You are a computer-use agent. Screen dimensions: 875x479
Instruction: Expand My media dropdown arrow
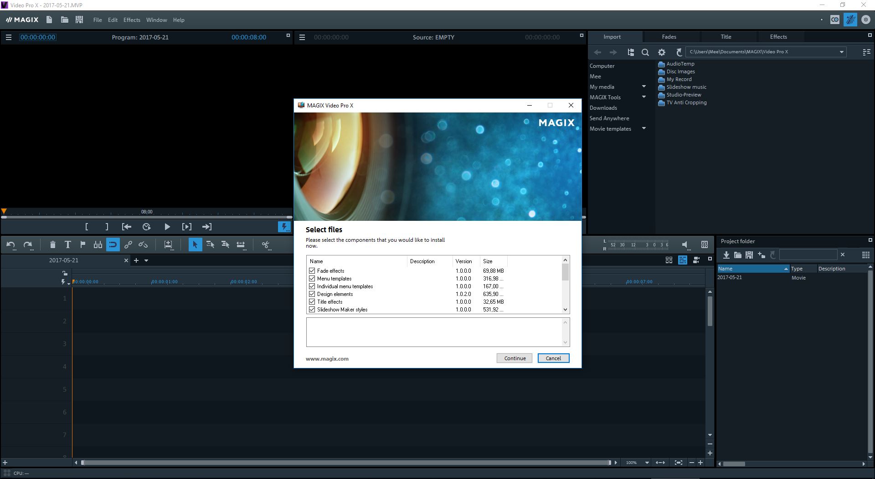644,86
